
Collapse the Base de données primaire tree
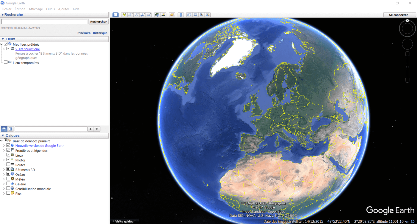pos(2,141)
